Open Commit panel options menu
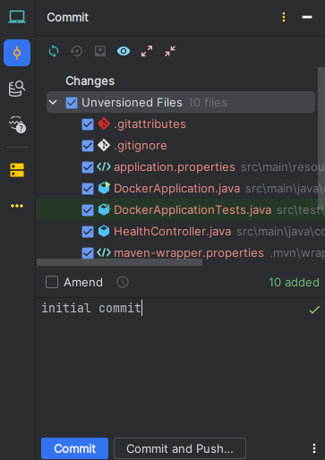 click(284, 17)
